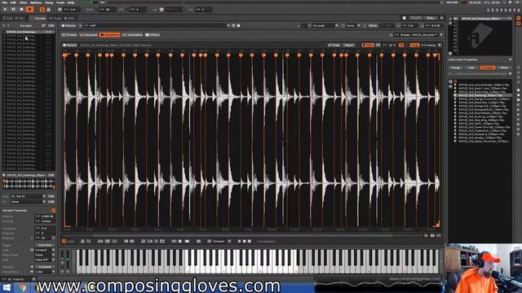Stop song playback with the Stop button
Image resolution: width=522 pixels, height=293 pixels.
click(x=22, y=10)
